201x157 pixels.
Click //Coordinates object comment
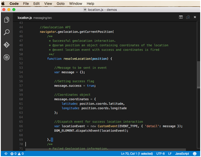pos(72,95)
